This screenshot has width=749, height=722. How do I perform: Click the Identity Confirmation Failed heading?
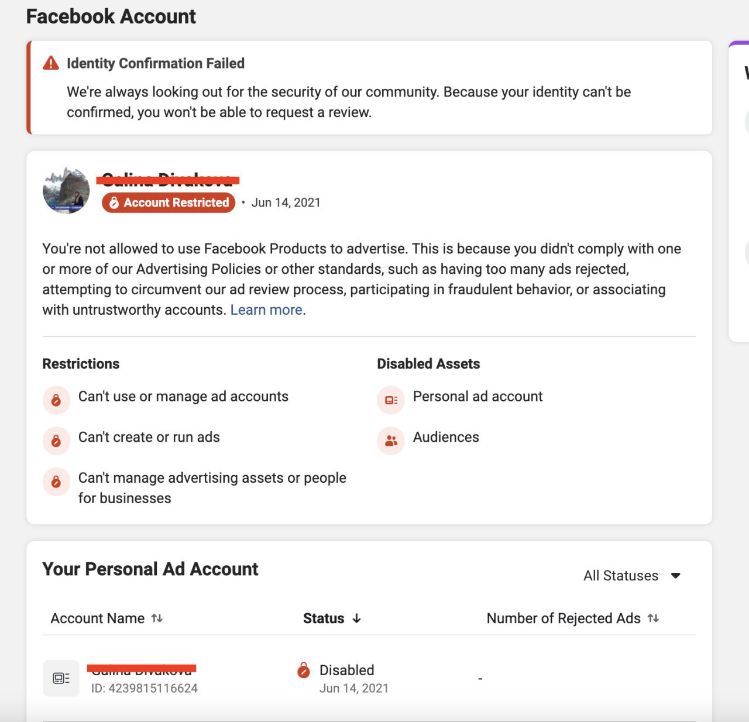156,63
